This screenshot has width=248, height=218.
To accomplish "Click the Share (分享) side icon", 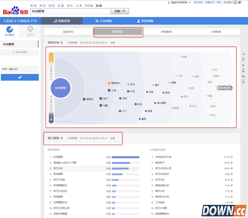I will [243, 57].
